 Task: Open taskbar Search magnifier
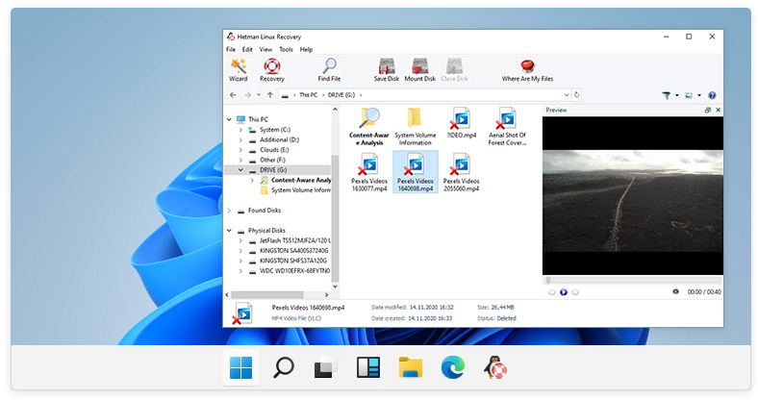coord(283,368)
